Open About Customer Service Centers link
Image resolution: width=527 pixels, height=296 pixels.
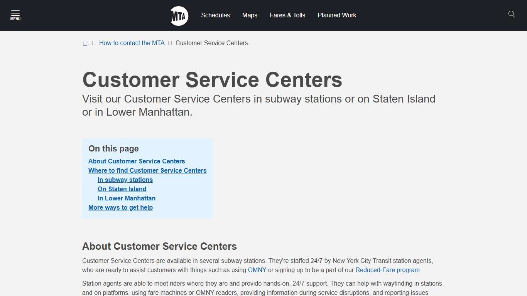[x=137, y=161]
